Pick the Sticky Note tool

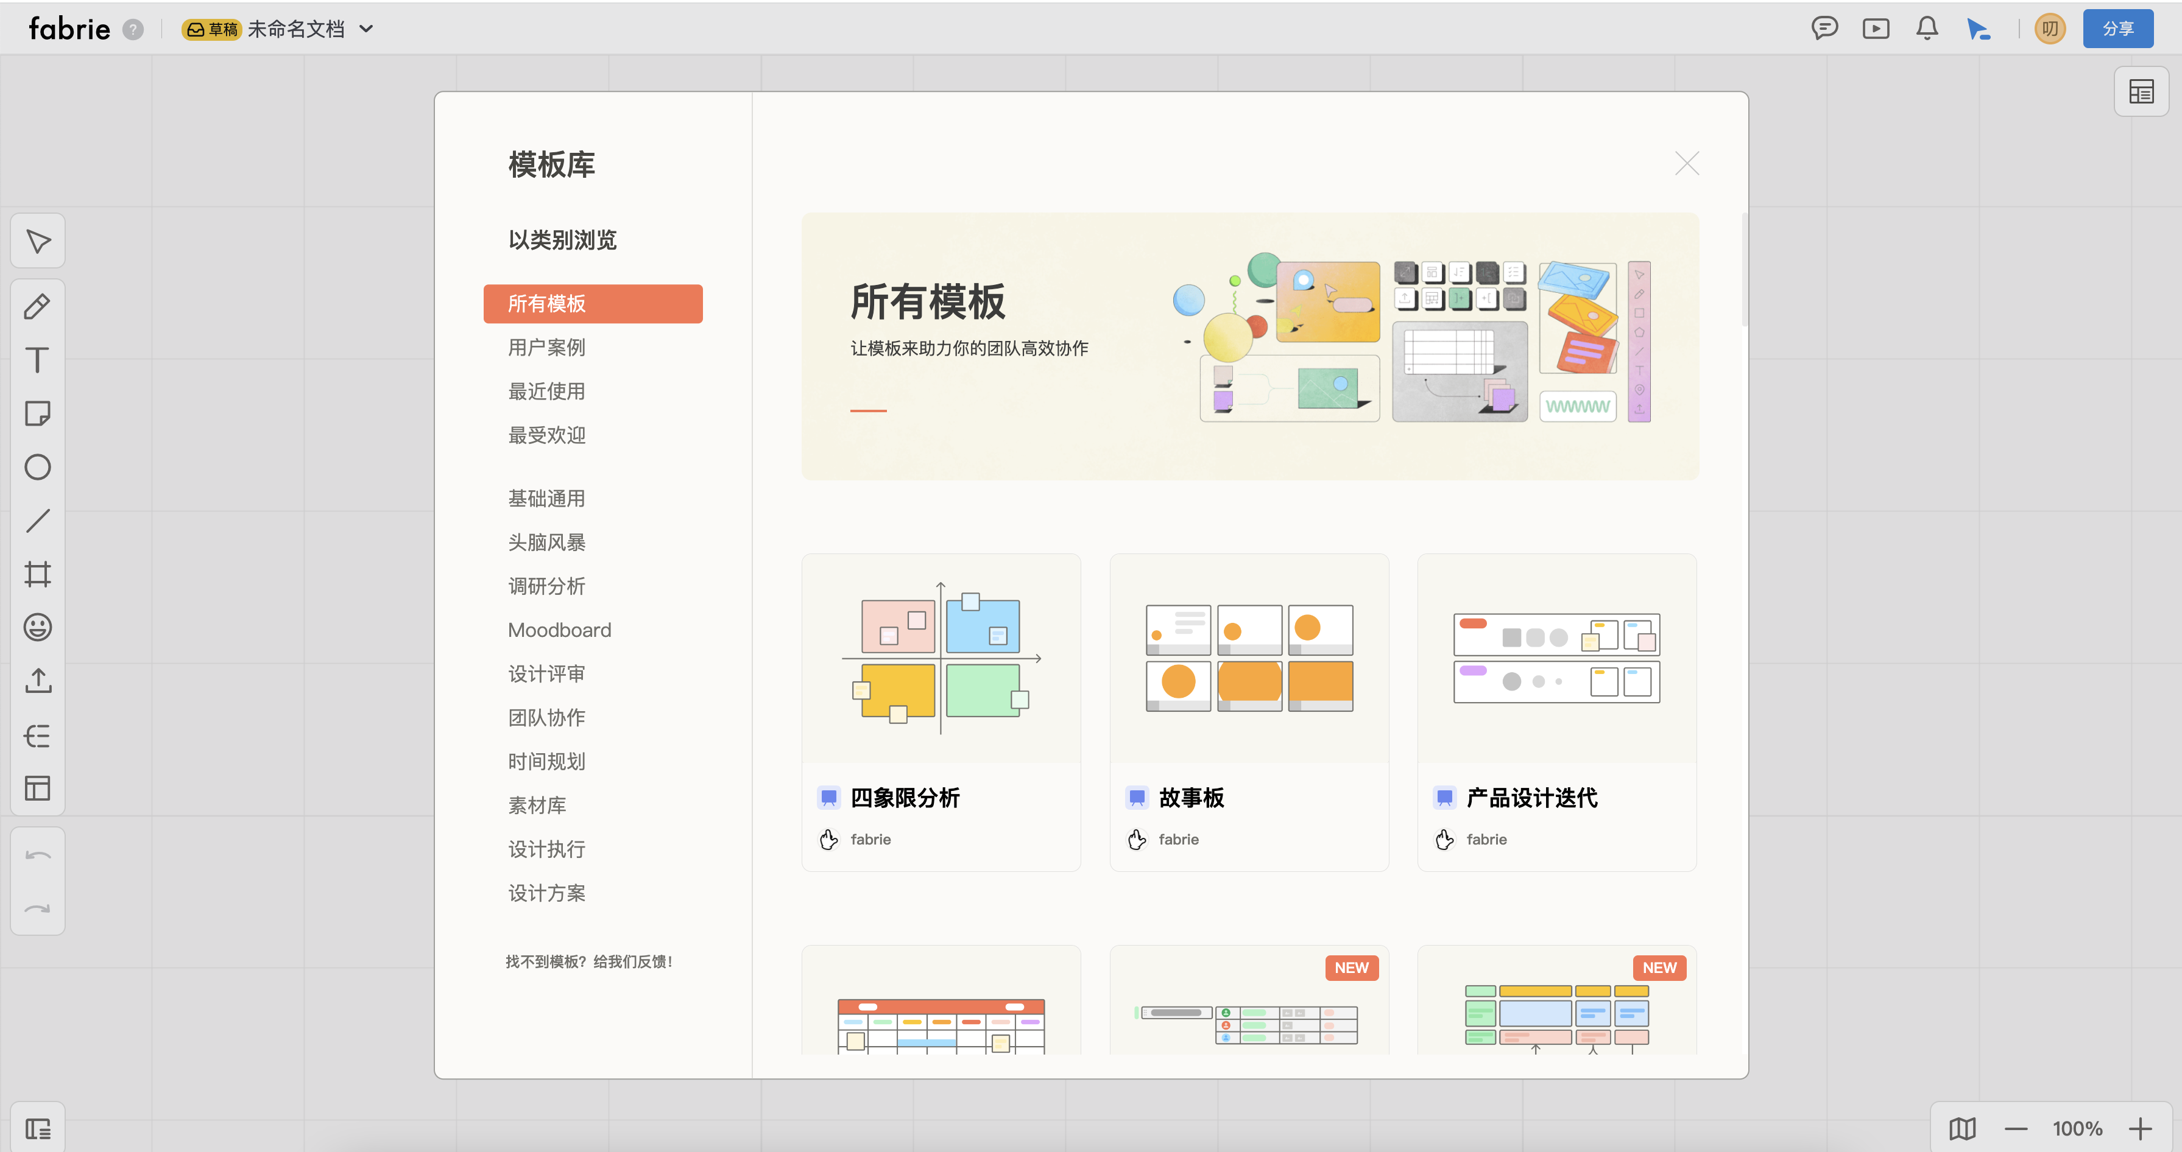click(x=37, y=414)
